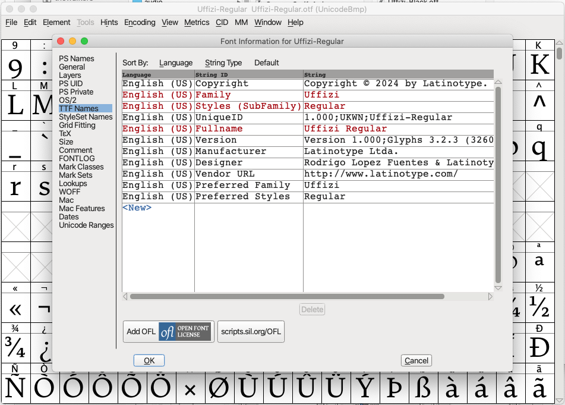Sort names by String Type
The width and height of the screenshot is (565, 405).
coord(223,63)
